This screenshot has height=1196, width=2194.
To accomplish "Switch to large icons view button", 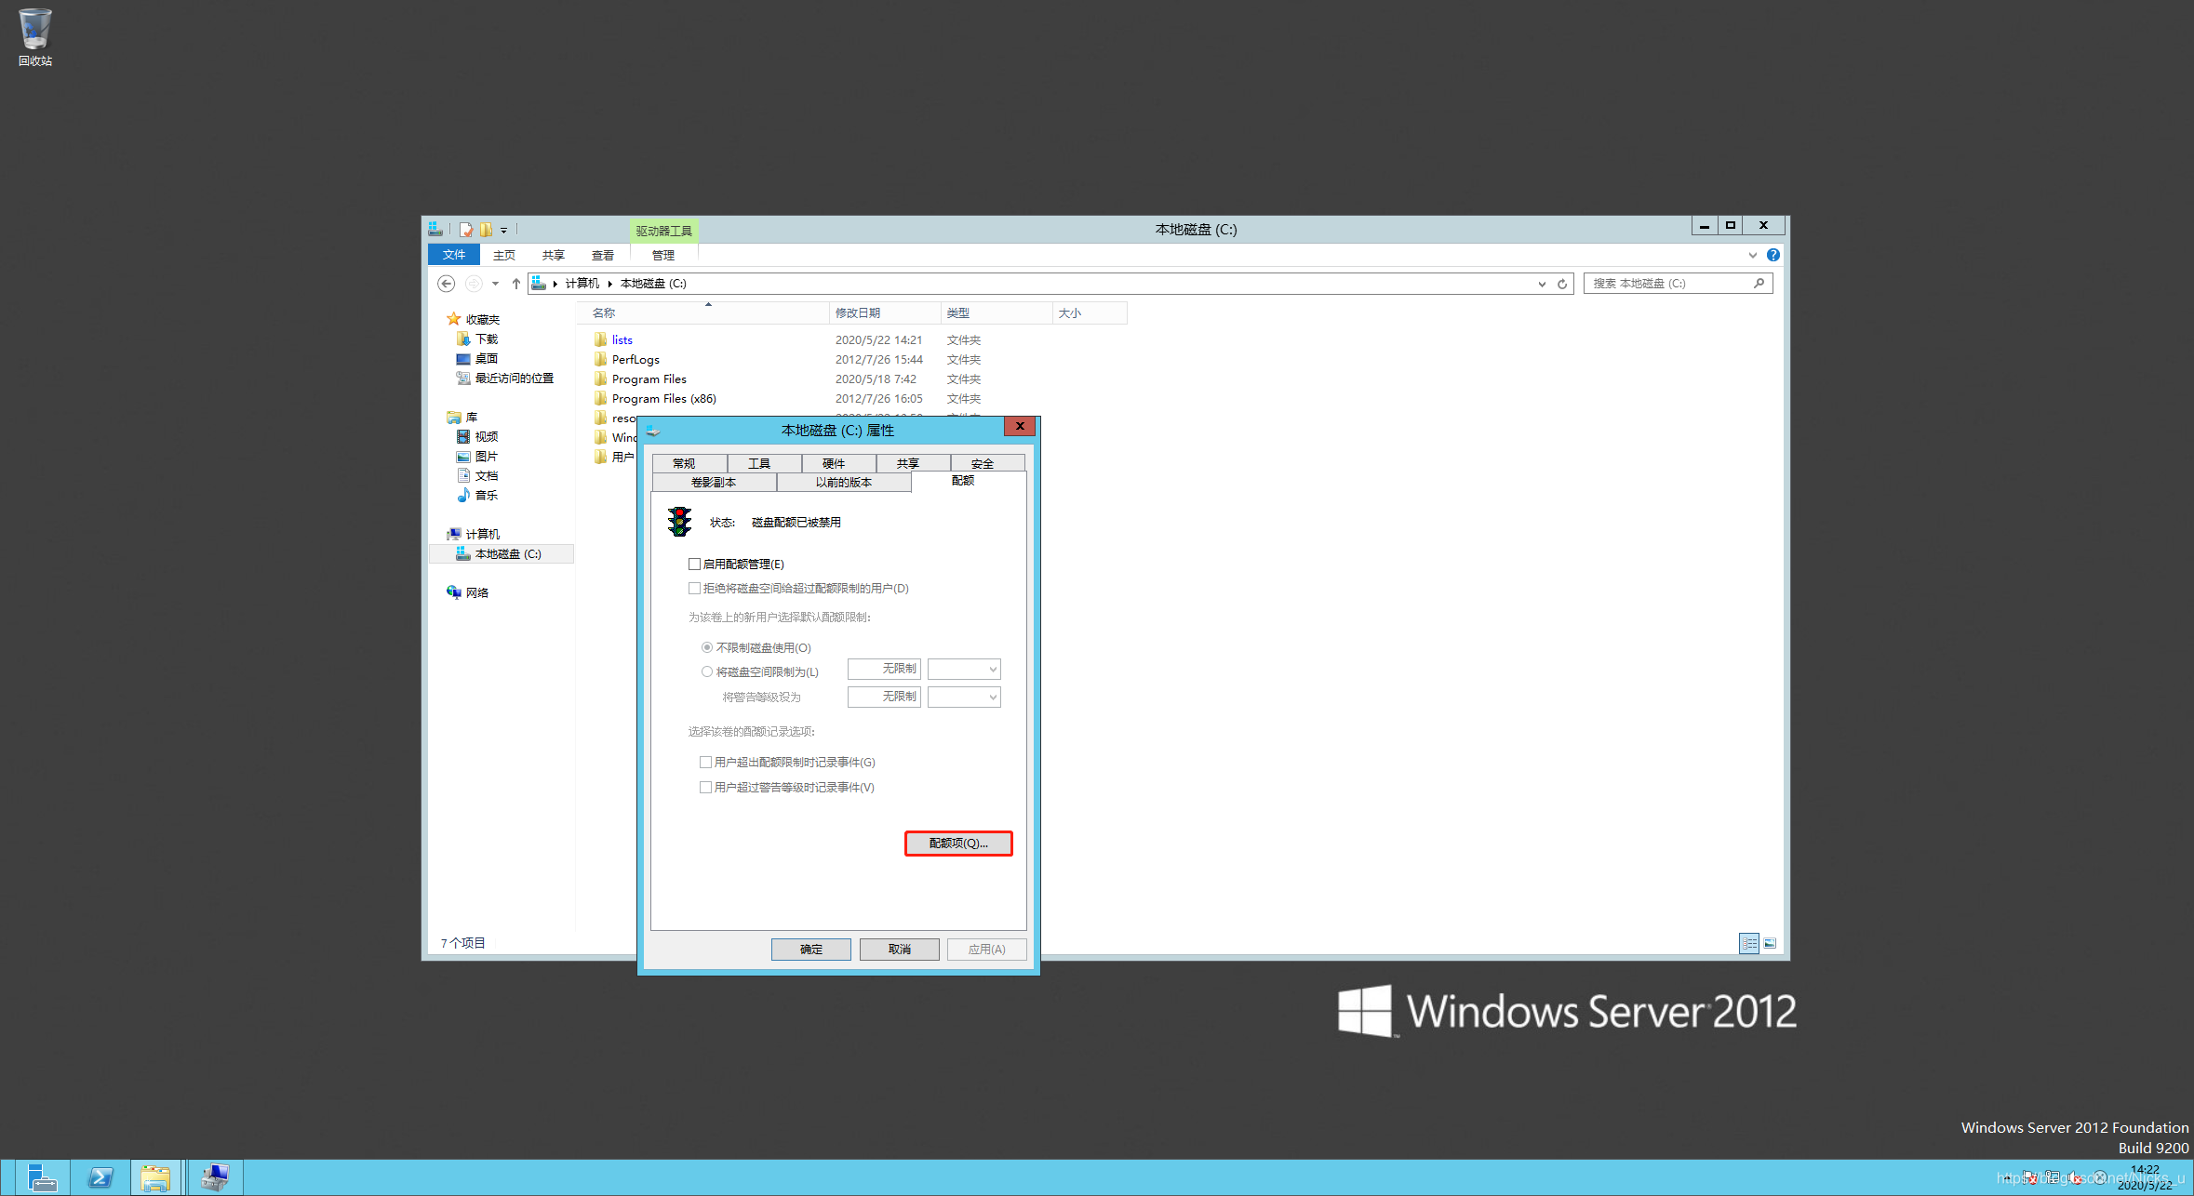I will (1770, 943).
